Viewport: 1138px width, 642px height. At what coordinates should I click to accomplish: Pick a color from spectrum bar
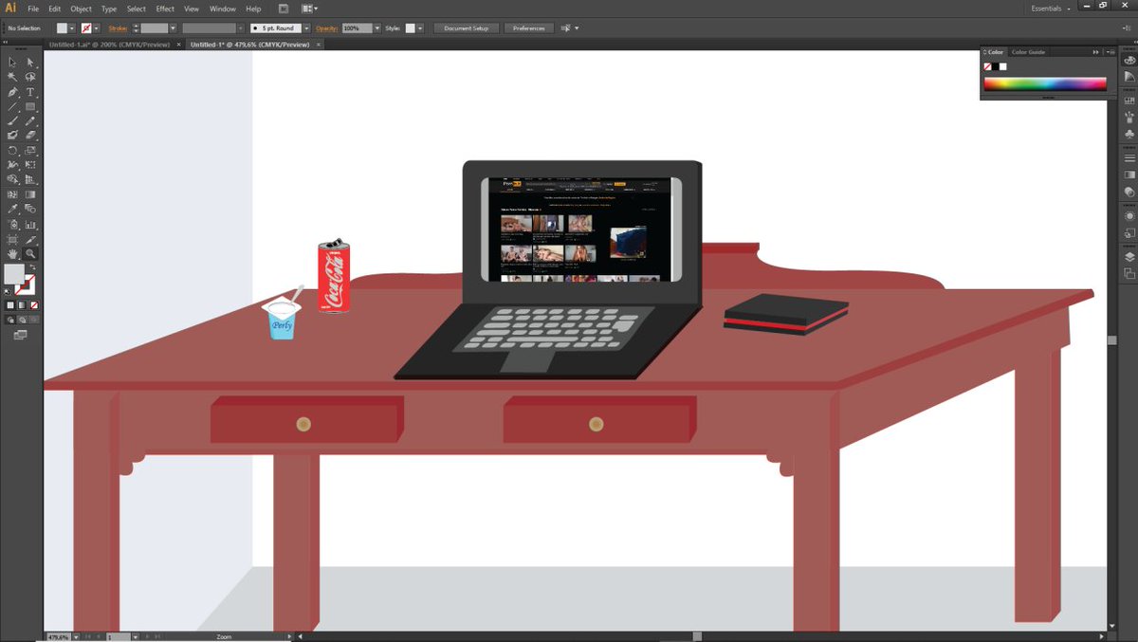pyautogui.click(x=1045, y=83)
